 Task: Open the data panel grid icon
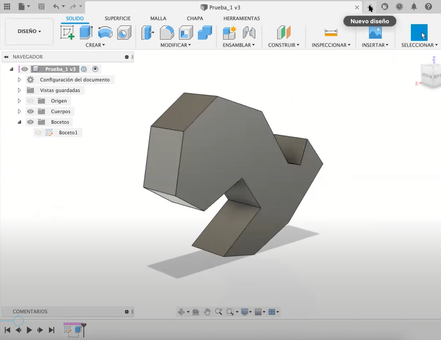point(7,7)
